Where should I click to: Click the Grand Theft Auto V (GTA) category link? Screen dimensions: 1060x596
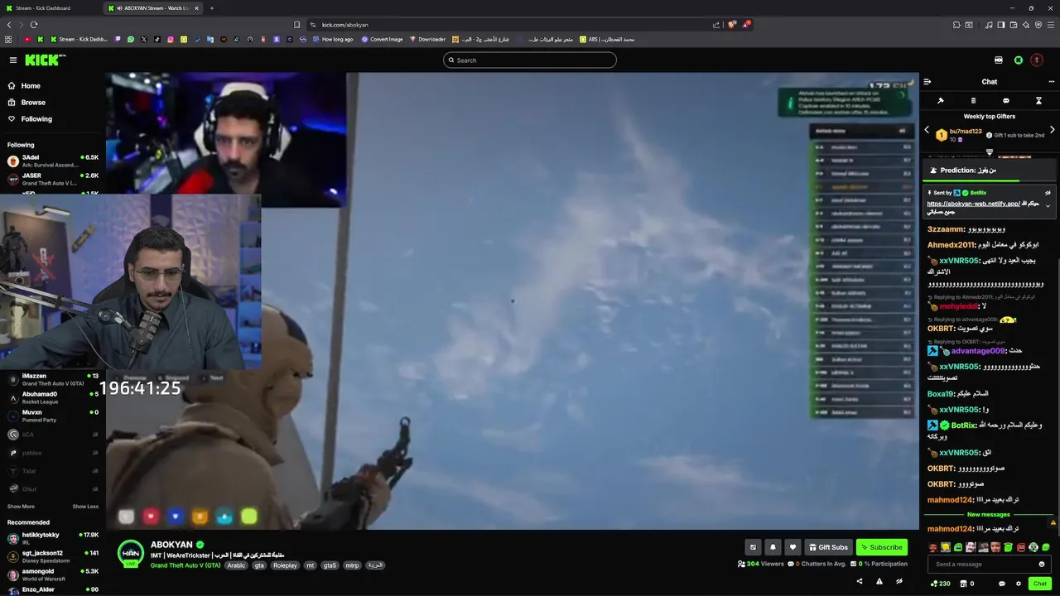(x=185, y=565)
